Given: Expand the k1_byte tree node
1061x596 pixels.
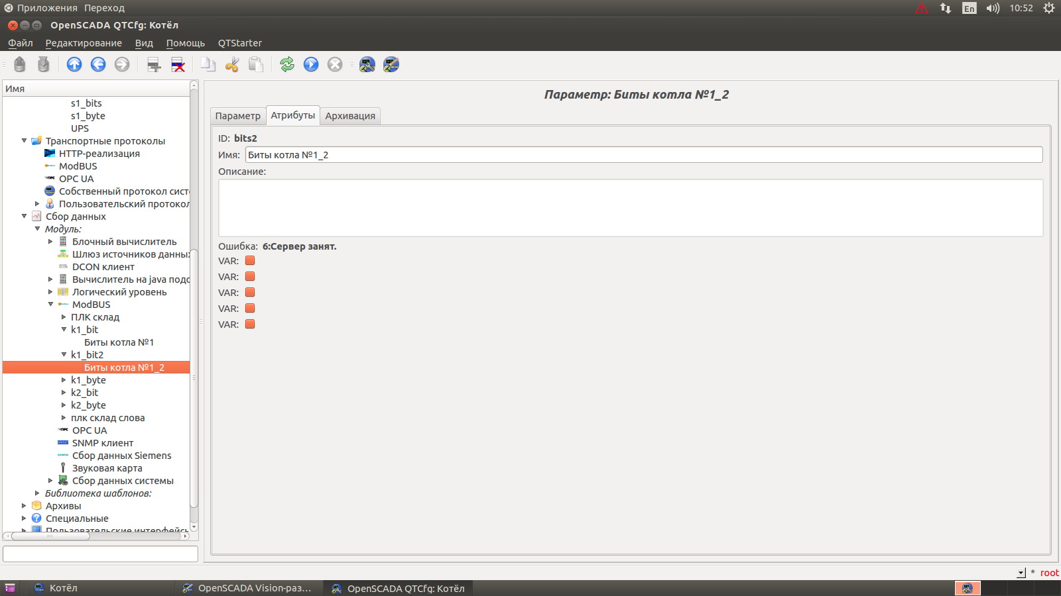Looking at the screenshot, I should pyautogui.click(x=64, y=380).
